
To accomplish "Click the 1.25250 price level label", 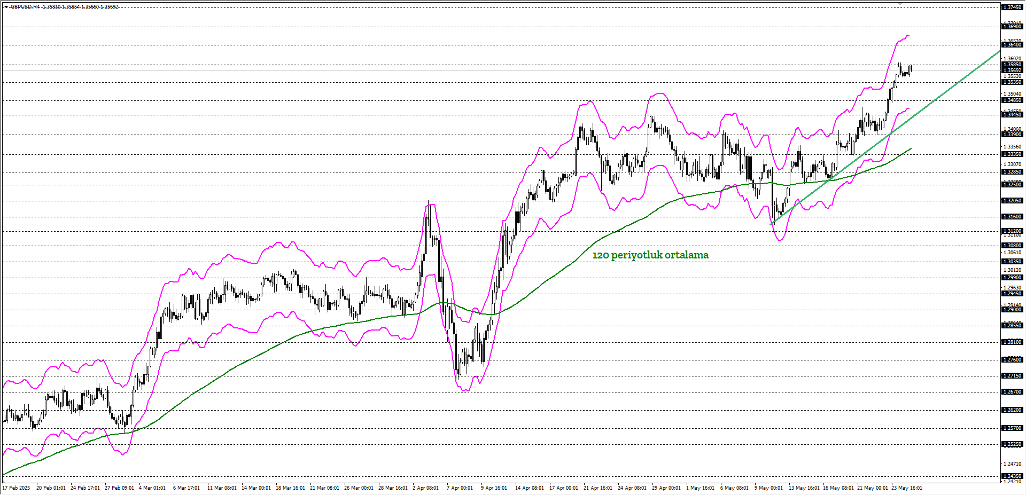I will point(1012,444).
